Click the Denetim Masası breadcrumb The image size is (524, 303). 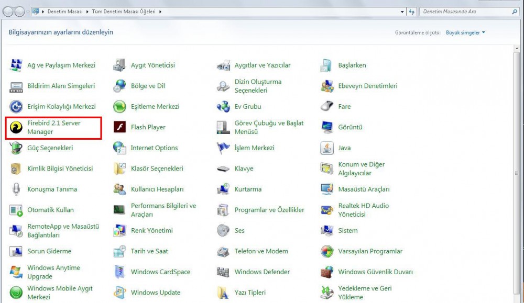[x=65, y=12]
